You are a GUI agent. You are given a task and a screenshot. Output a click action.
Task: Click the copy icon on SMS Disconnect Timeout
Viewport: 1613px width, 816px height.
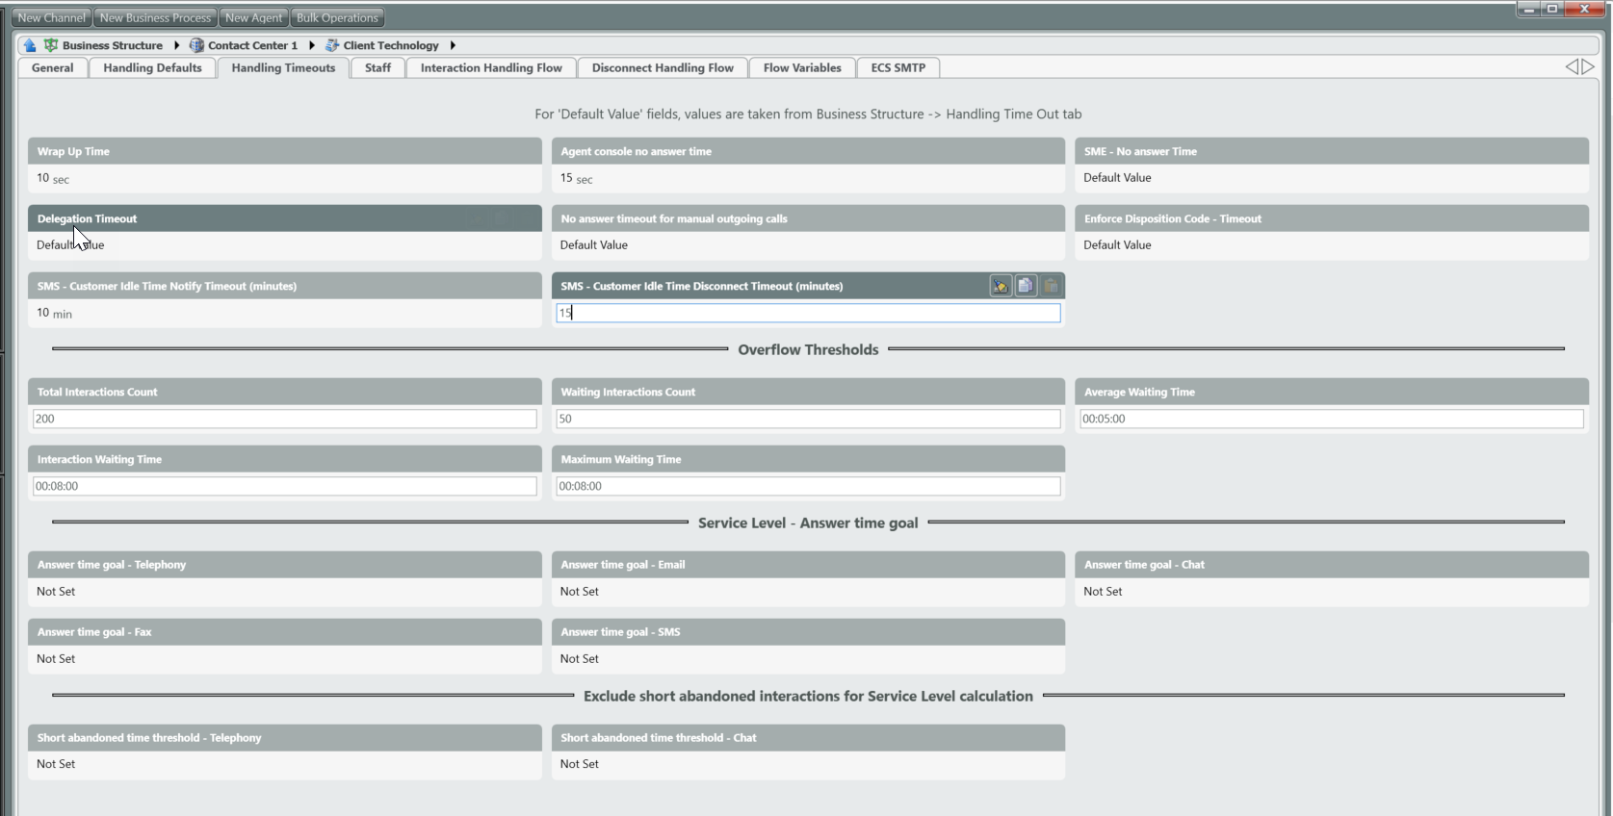point(1026,286)
